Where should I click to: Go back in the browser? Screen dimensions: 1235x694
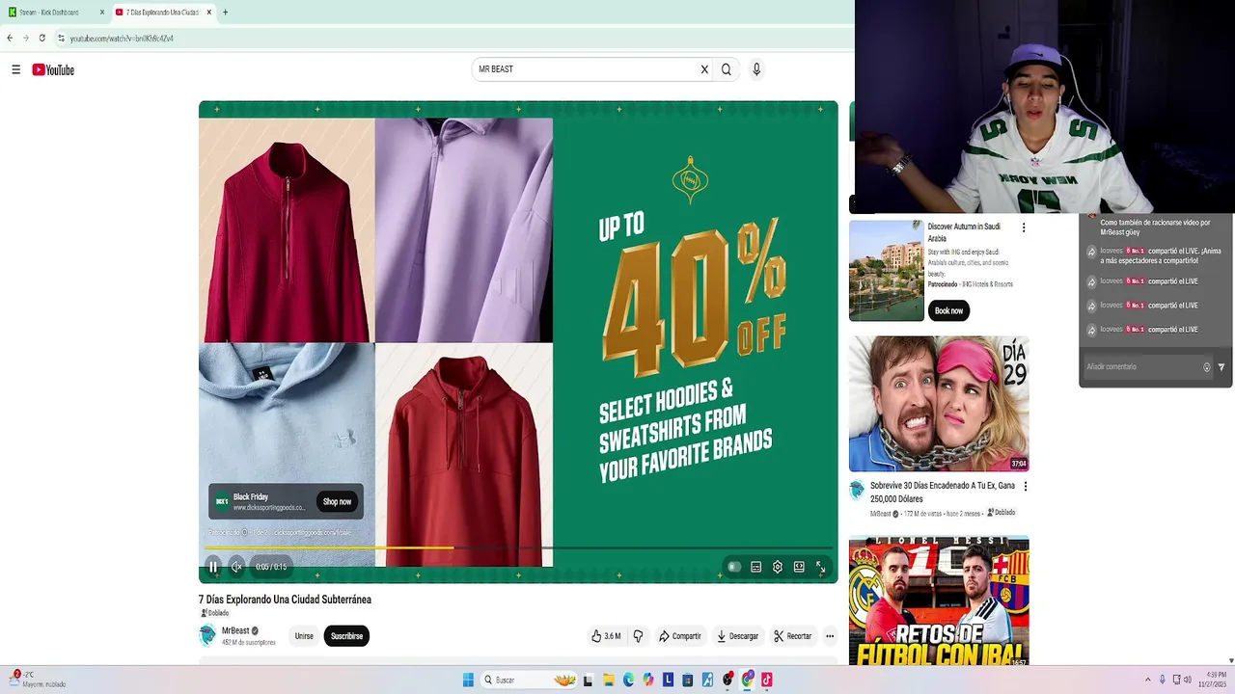[10, 38]
